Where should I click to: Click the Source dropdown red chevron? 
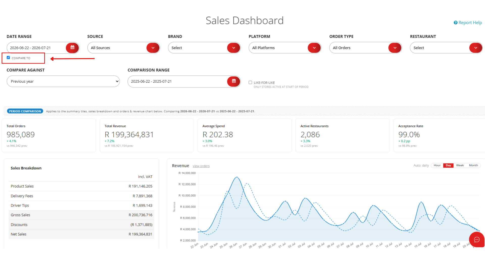153,48
